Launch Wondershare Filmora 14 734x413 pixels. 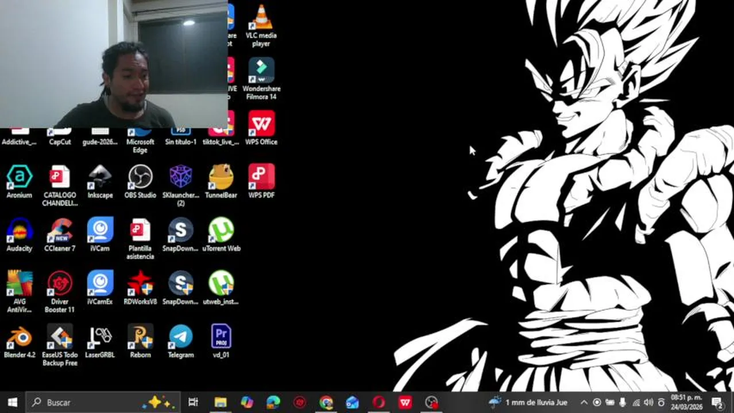[261, 79]
